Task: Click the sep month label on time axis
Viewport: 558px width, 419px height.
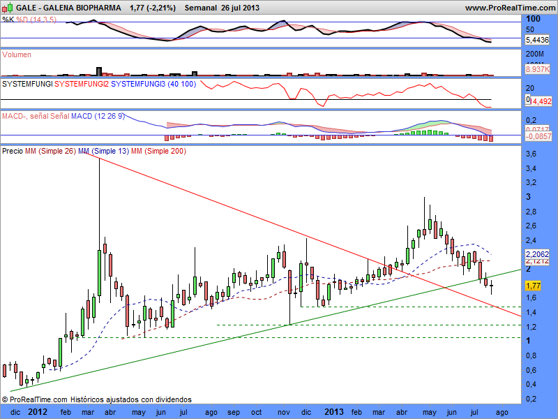Action: point(234,413)
